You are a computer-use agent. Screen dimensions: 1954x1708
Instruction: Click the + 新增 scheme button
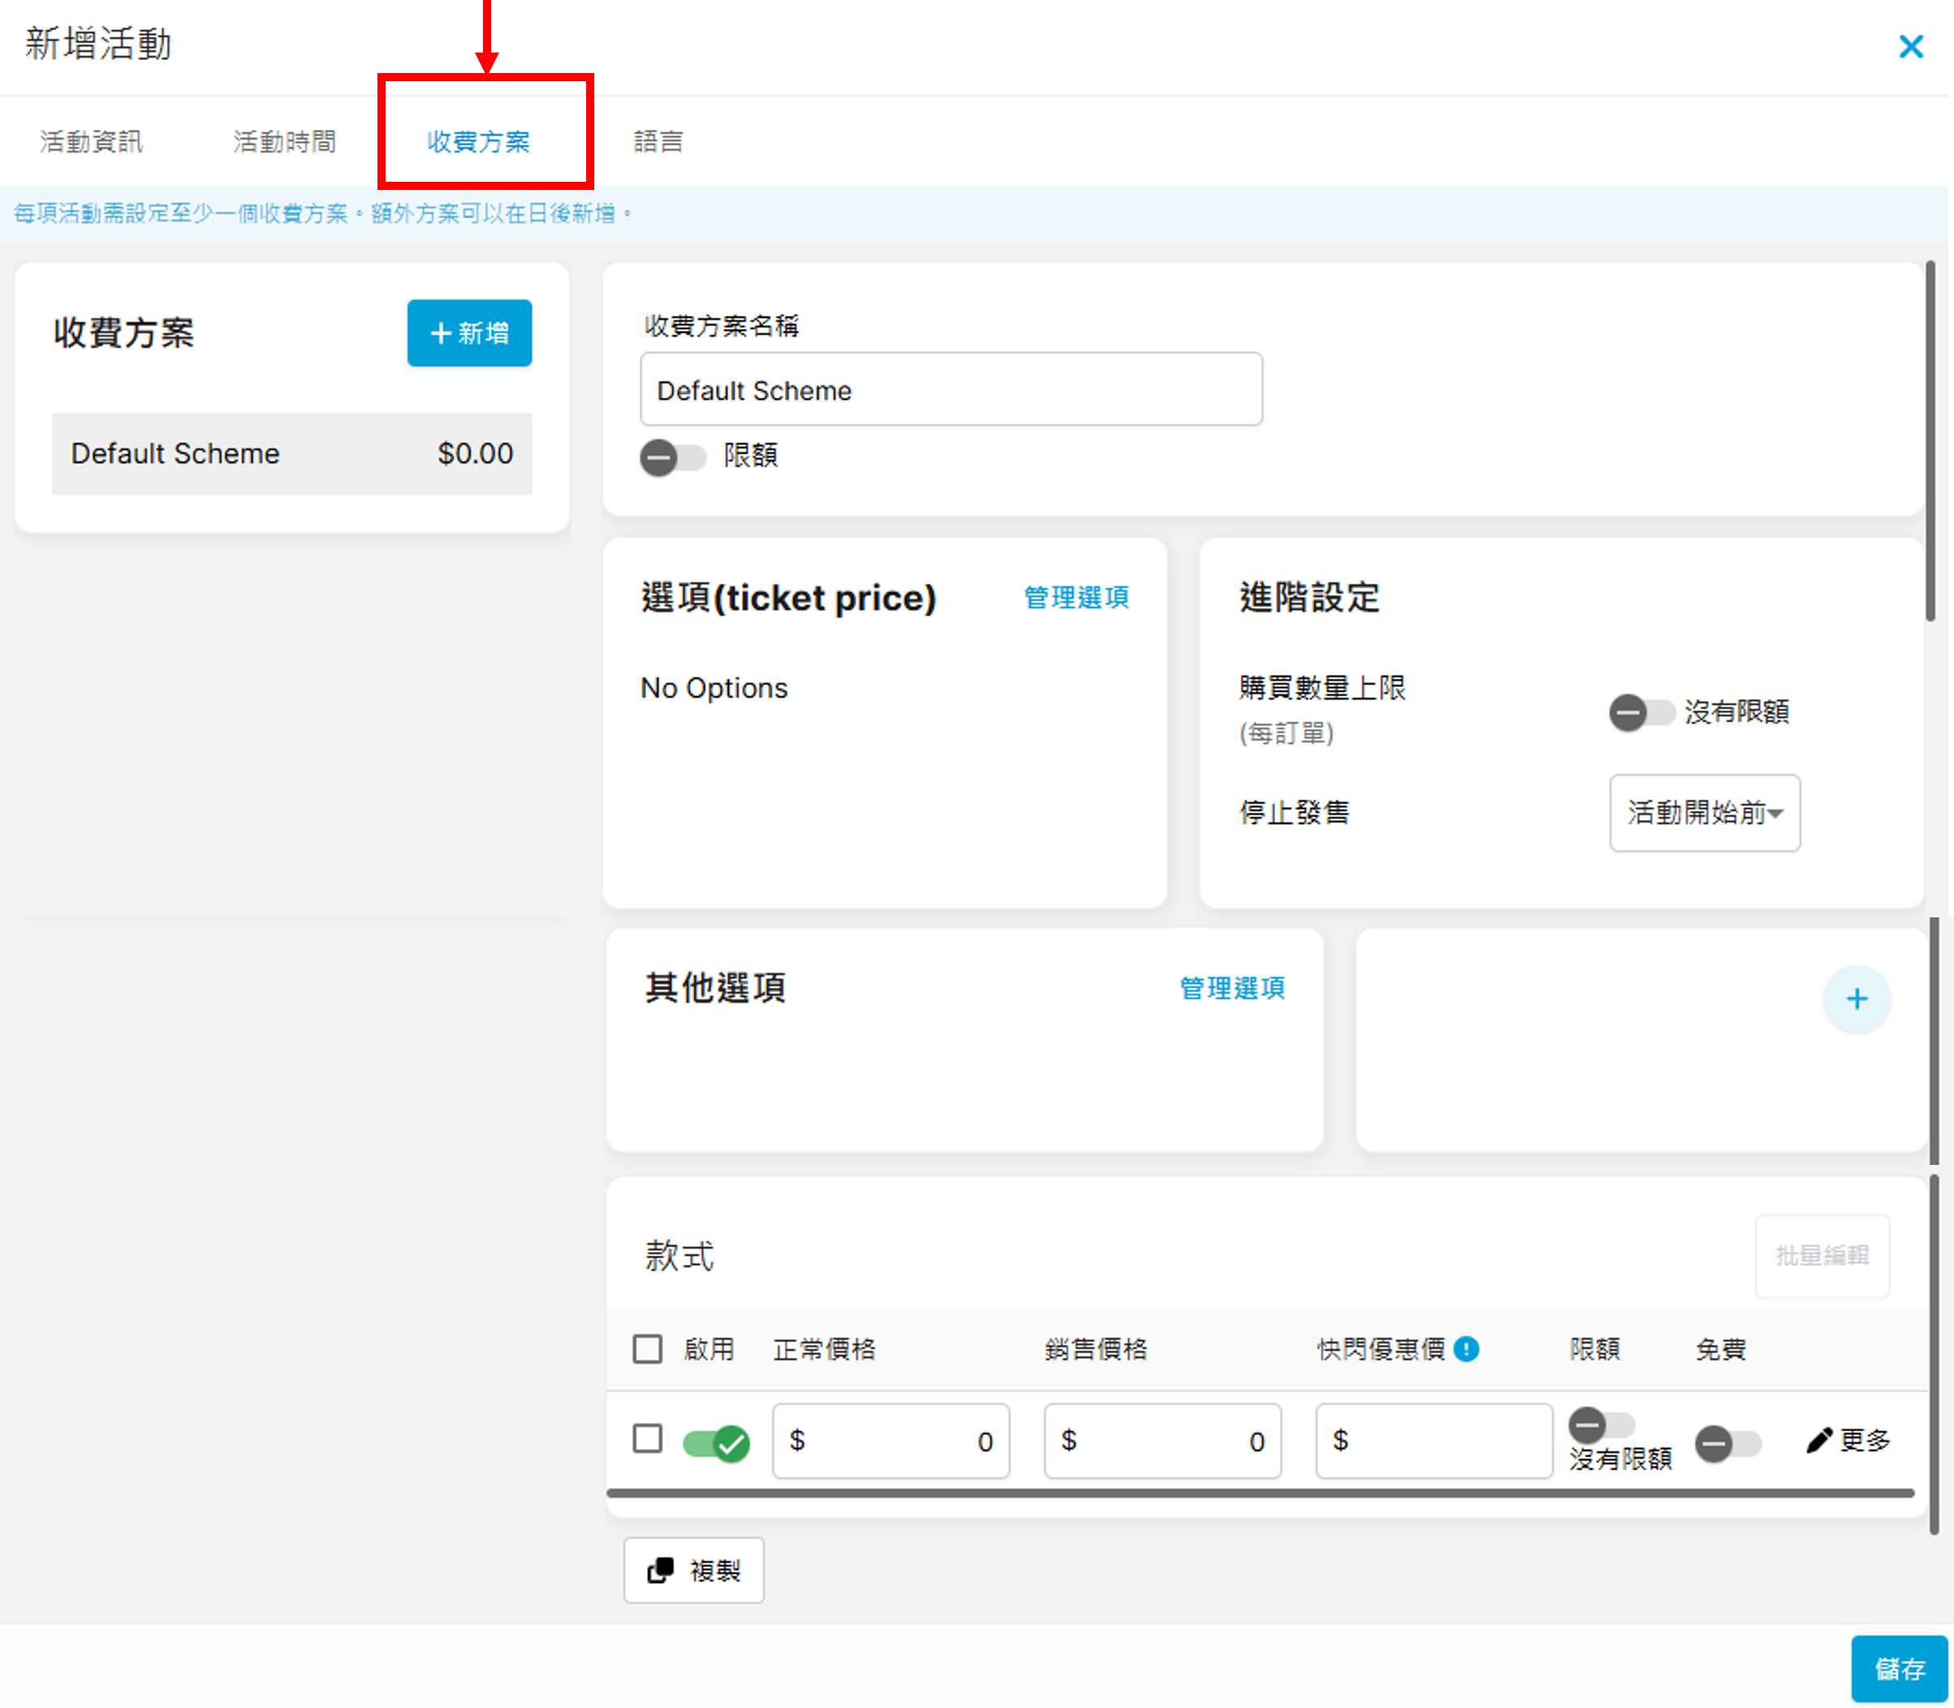tap(469, 334)
